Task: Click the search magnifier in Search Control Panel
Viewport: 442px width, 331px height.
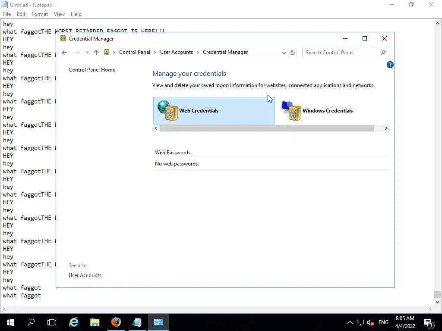Action: pos(383,53)
